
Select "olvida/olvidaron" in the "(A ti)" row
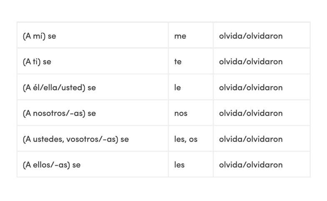(251, 62)
